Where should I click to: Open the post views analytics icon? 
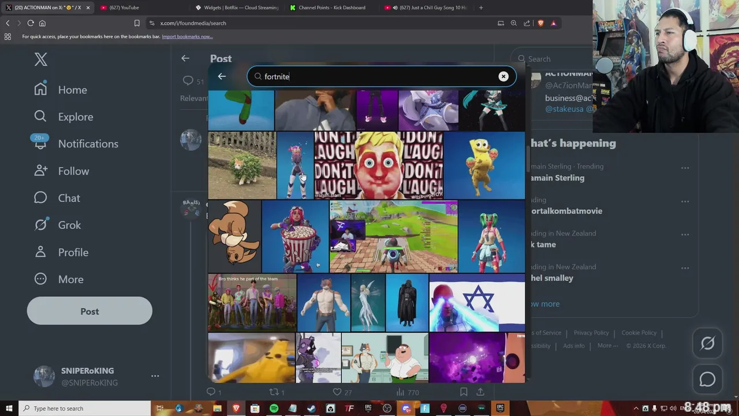pyautogui.click(x=400, y=392)
